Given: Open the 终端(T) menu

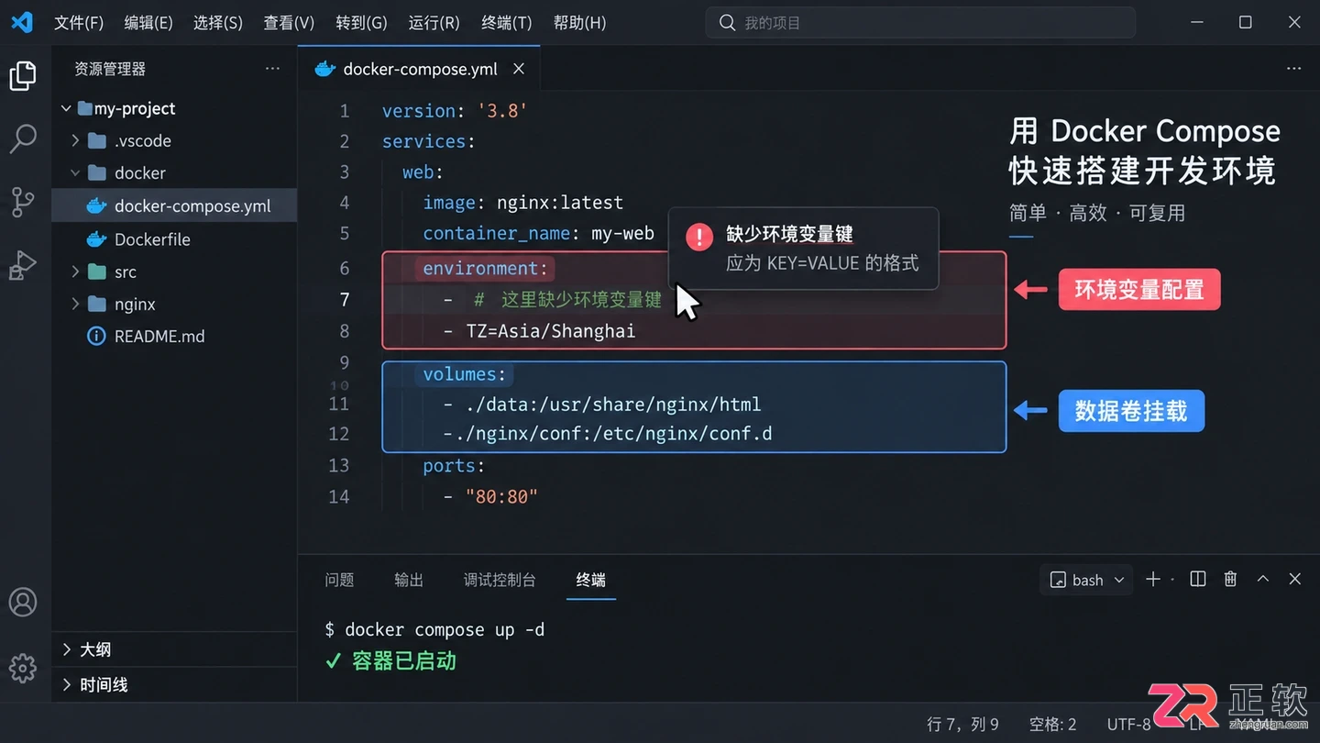Looking at the screenshot, I should click(x=506, y=23).
